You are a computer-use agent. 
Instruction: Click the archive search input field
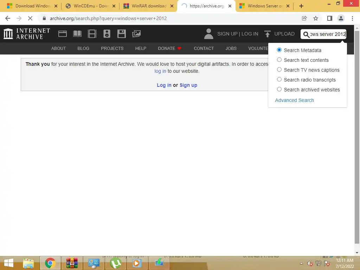point(323,34)
